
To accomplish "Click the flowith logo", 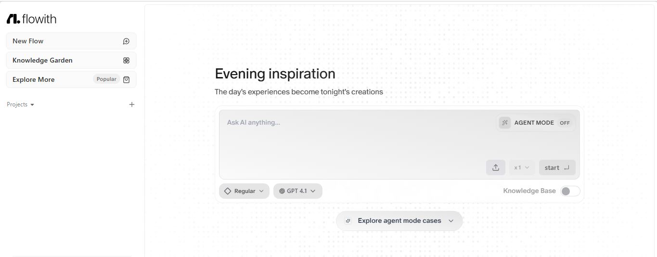I will pos(32,19).
